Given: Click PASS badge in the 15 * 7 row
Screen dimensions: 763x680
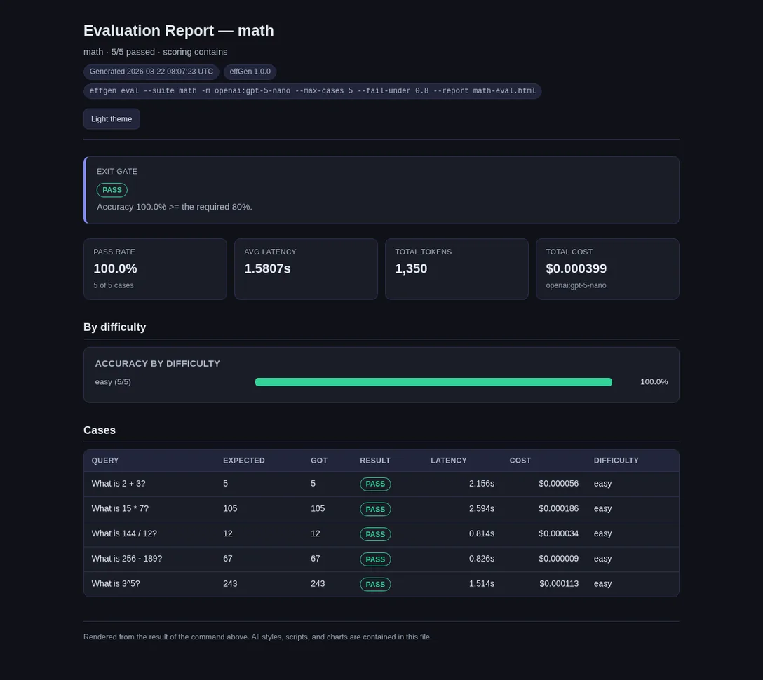Looking at the screenshot, I should (x=375, y=509).
